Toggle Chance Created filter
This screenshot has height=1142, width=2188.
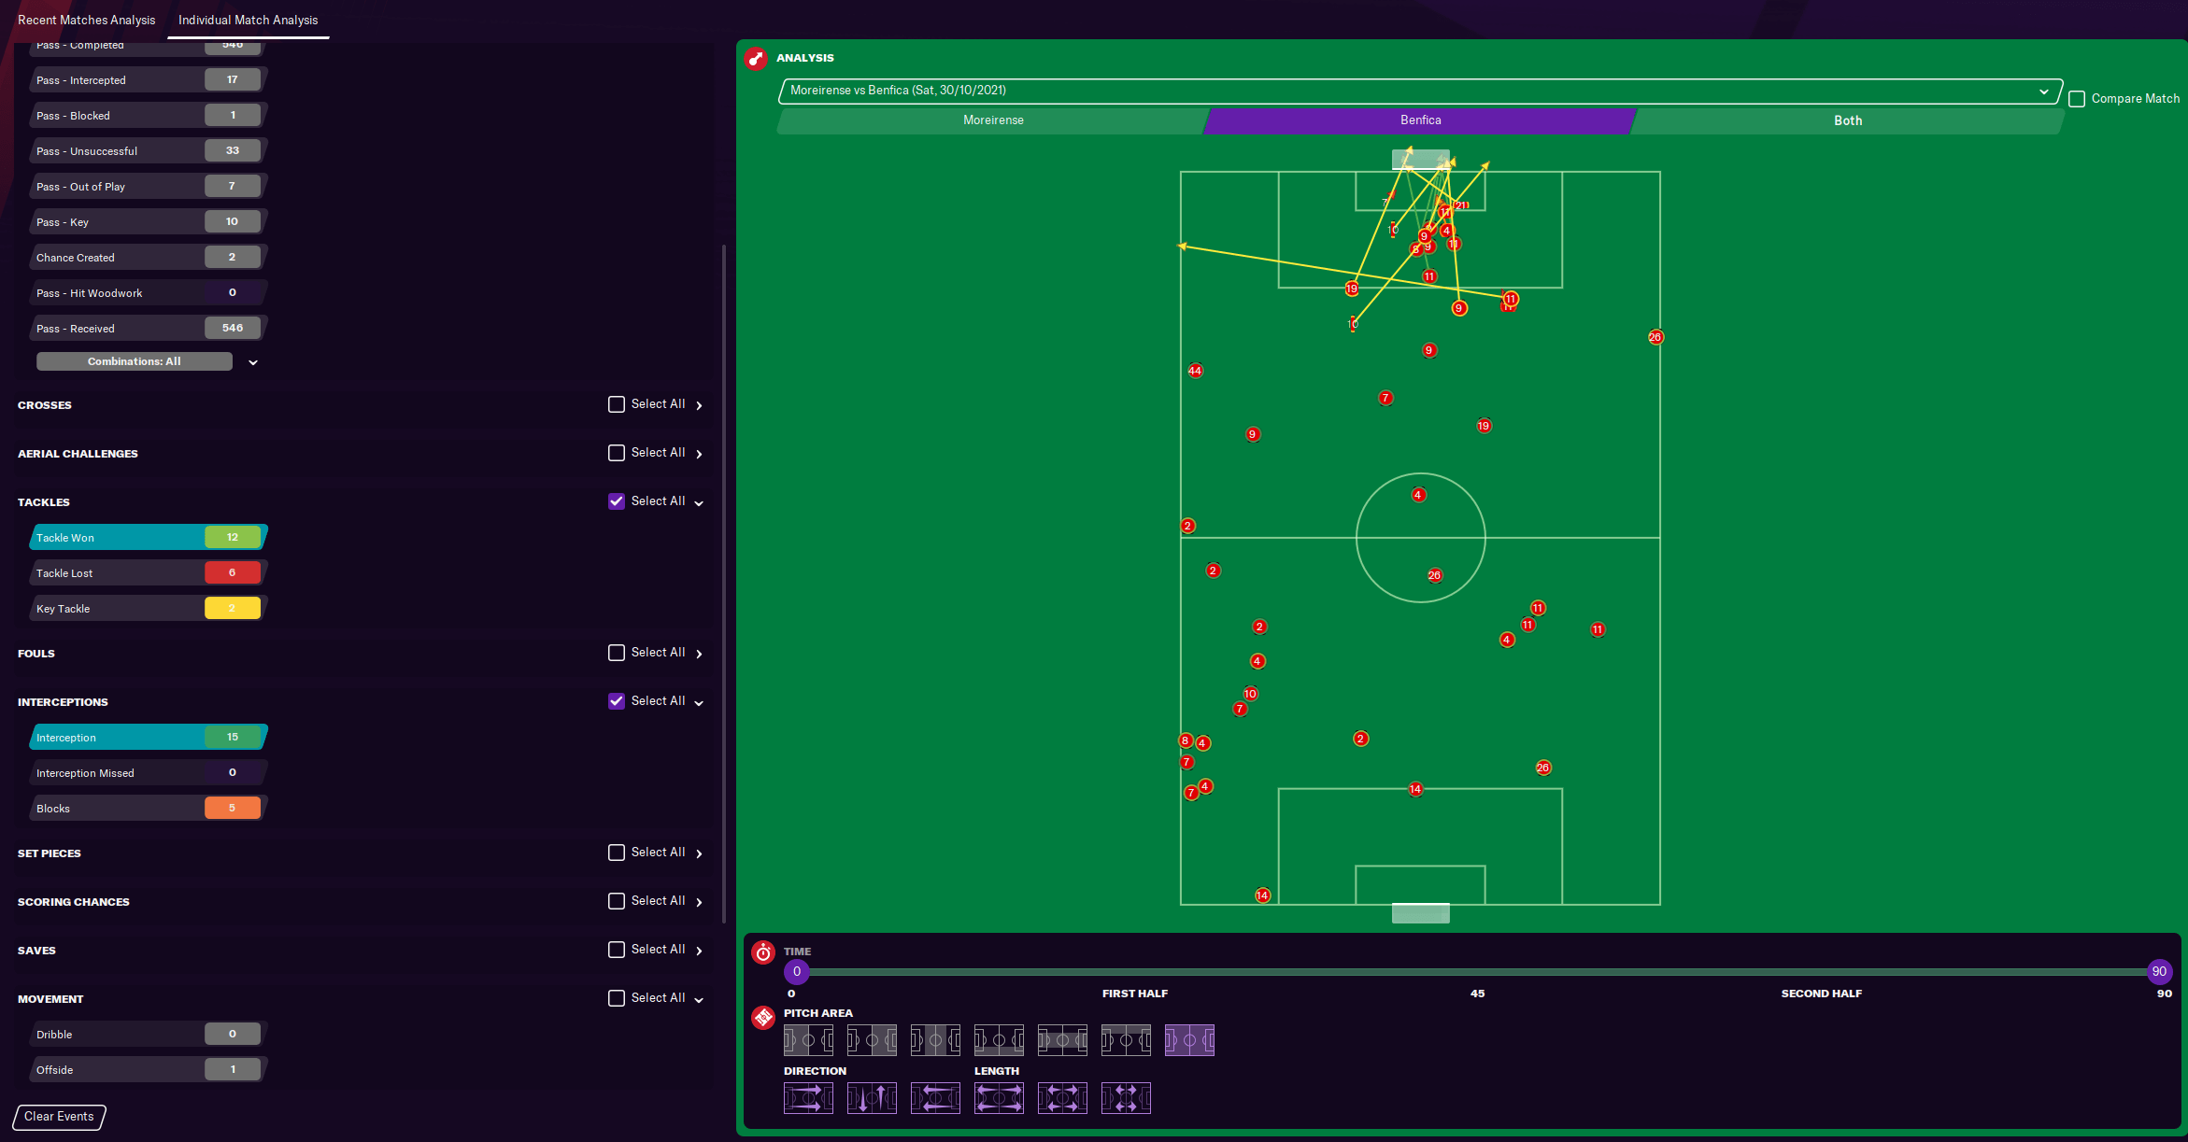149,258
